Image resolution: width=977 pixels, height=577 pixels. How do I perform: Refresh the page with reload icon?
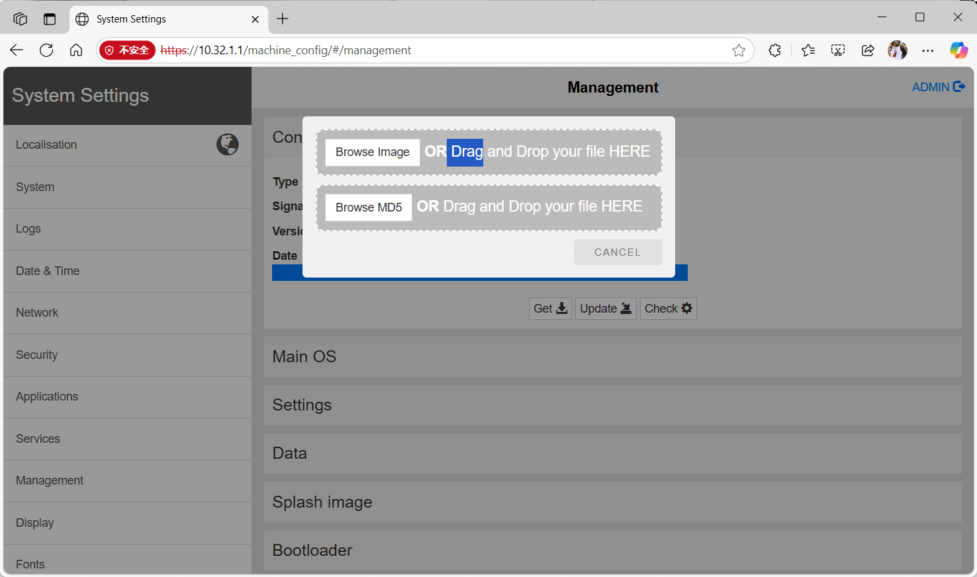pos(46,50)
